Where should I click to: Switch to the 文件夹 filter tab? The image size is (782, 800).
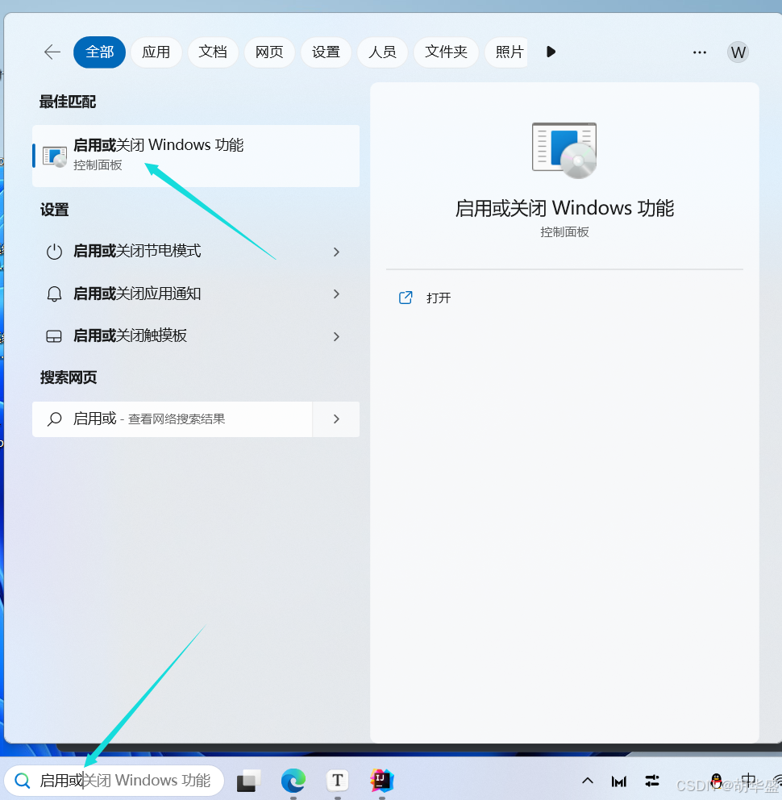[446, 52]
